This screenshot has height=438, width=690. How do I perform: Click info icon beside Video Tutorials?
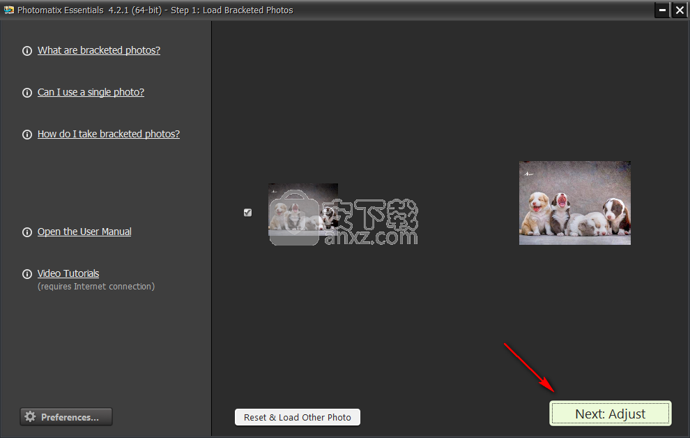tap(27, 274)
